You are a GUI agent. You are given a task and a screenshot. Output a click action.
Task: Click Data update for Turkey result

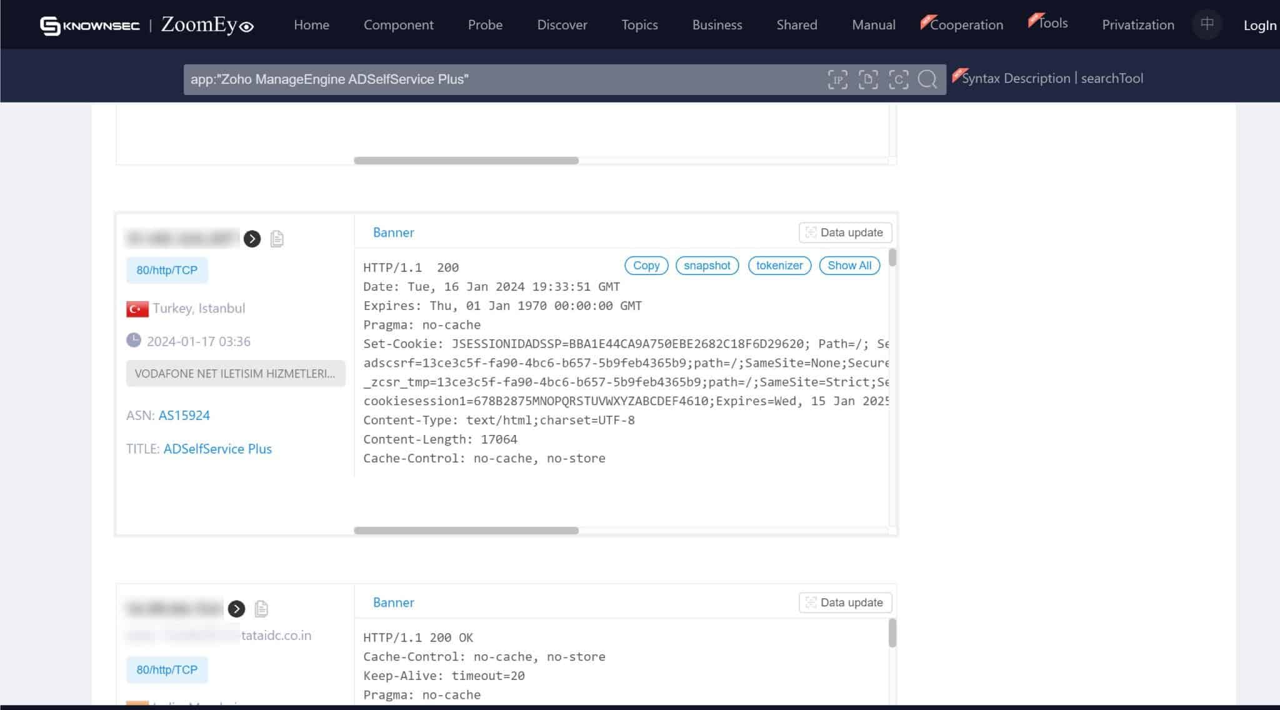coord(845,232)
